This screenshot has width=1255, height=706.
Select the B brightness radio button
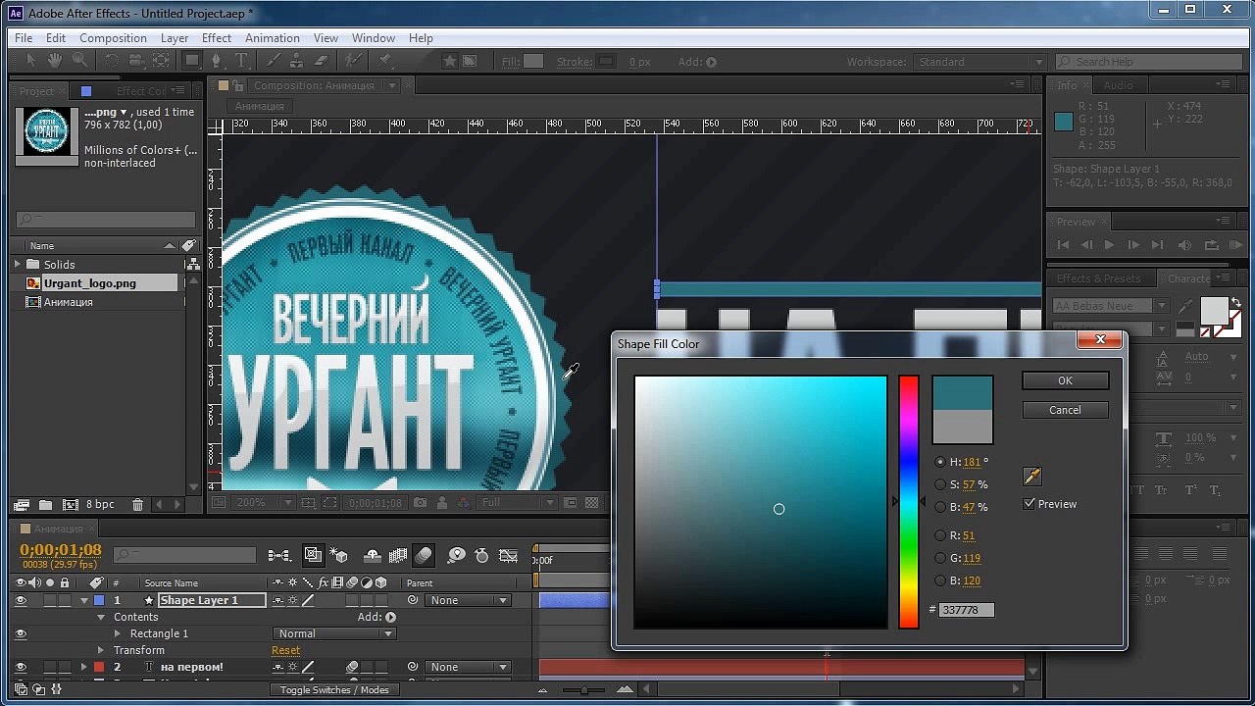[941, 507]
